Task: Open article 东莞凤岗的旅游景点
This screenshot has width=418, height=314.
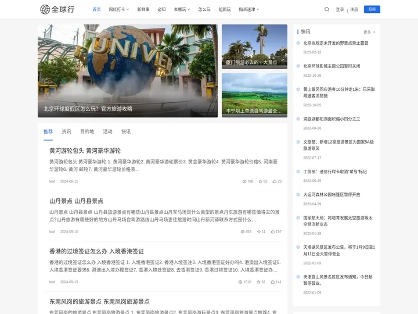Action: pyautogui.click(x=99, y=302)
